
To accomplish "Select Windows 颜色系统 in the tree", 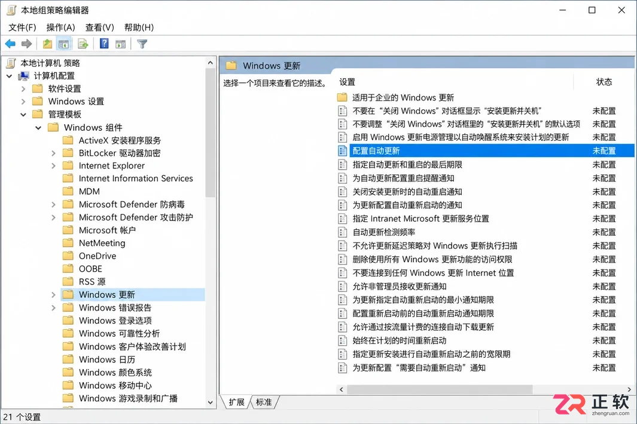I will pyautogui.click(x=115, y=373).
